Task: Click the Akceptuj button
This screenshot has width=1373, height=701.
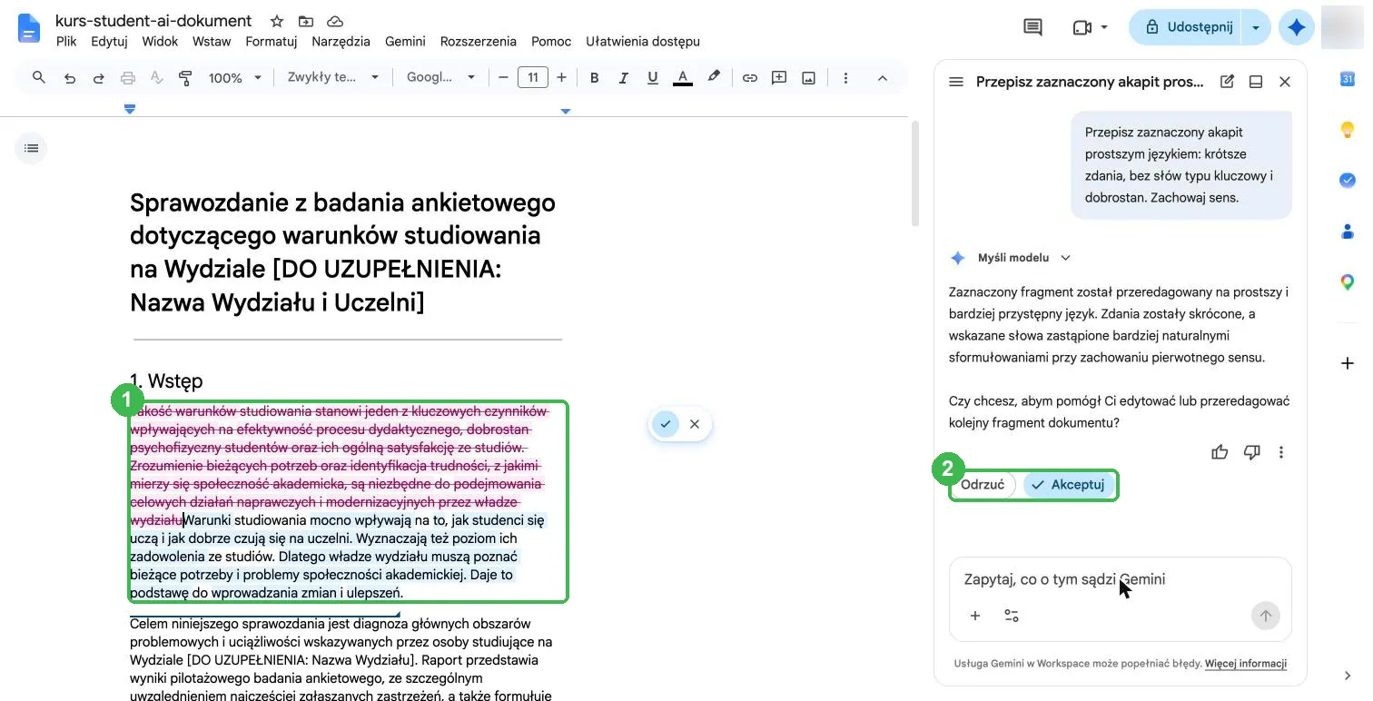Action: point(1069,485)
